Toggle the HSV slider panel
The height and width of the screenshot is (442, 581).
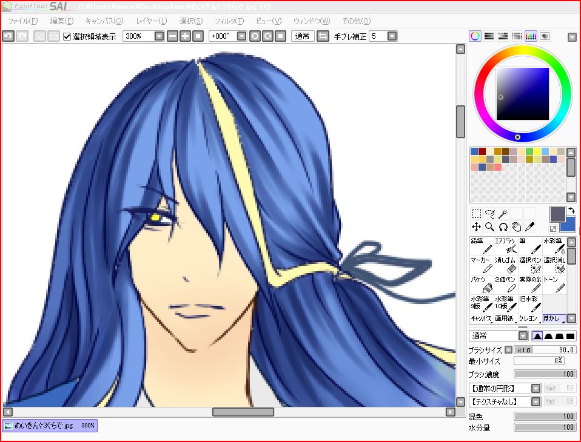point(503,36)
